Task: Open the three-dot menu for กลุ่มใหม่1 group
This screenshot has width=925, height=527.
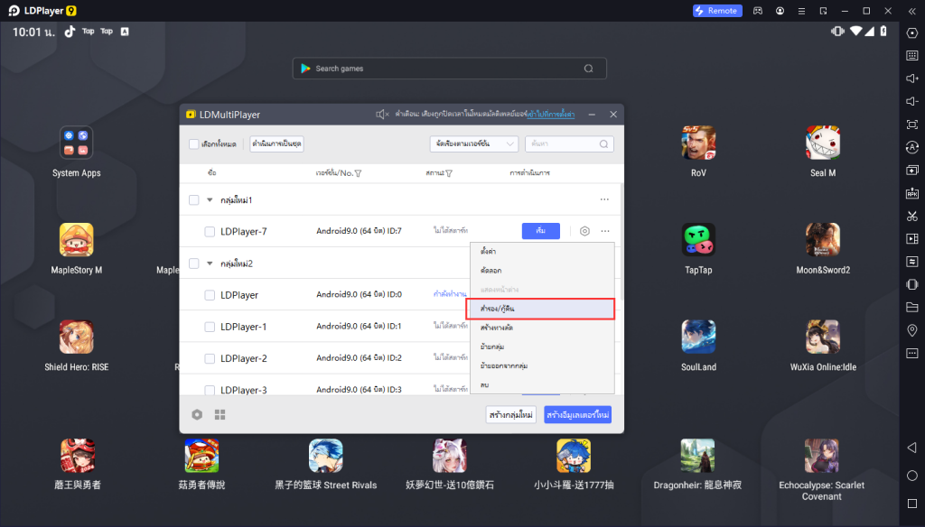Action: [x=604, y=199]
